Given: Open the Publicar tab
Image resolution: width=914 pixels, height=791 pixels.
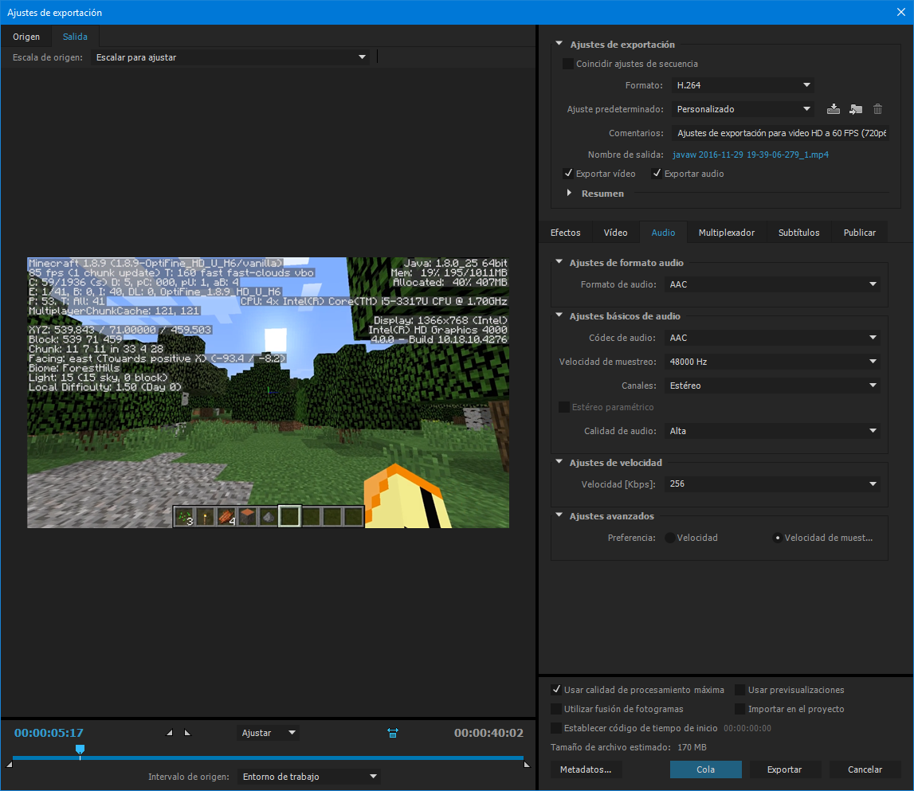Looking at the screenshot, I should click(x=859, y=233).
